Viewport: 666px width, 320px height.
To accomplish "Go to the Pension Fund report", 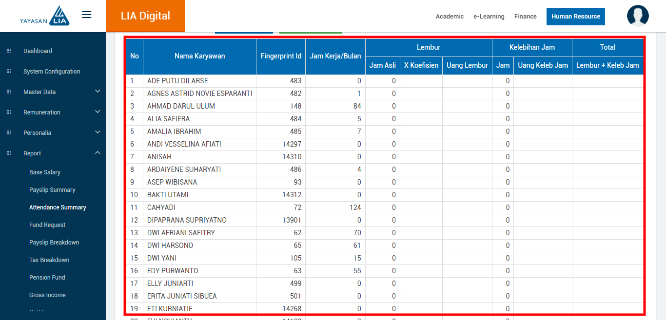I will (x=47, y=278).
